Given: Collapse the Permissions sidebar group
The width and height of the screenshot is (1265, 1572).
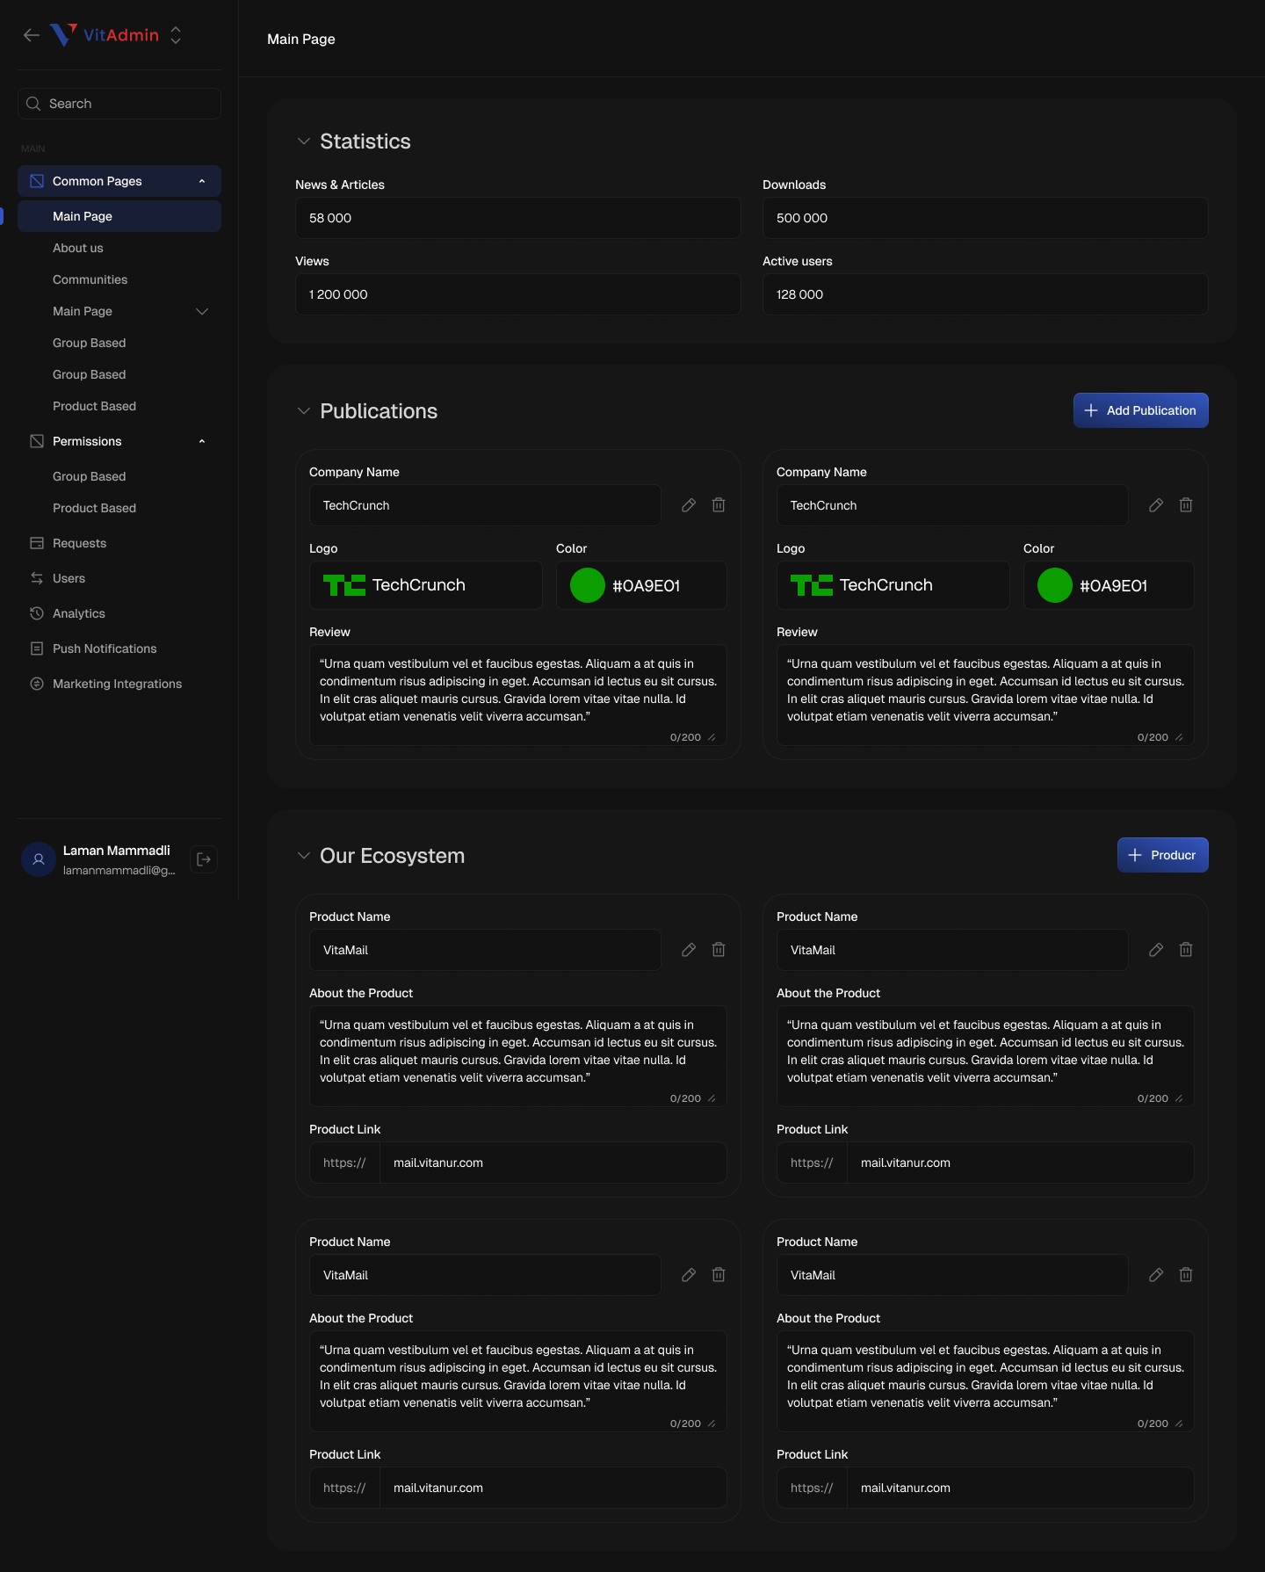Looking at the screenshot, I should point(202,441).
